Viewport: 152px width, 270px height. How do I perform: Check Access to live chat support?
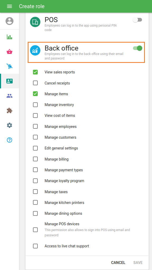[35, 246]
